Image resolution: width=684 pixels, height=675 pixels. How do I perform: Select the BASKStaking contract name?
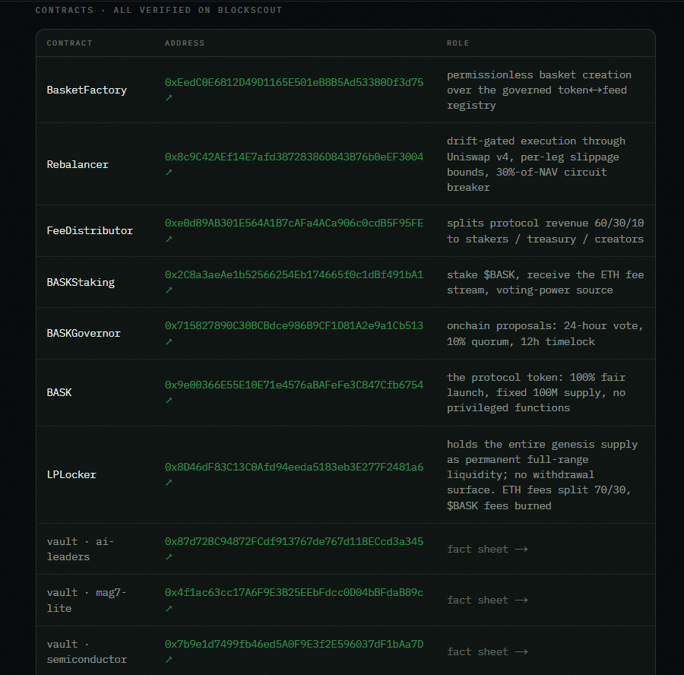(x=81, y=282)
